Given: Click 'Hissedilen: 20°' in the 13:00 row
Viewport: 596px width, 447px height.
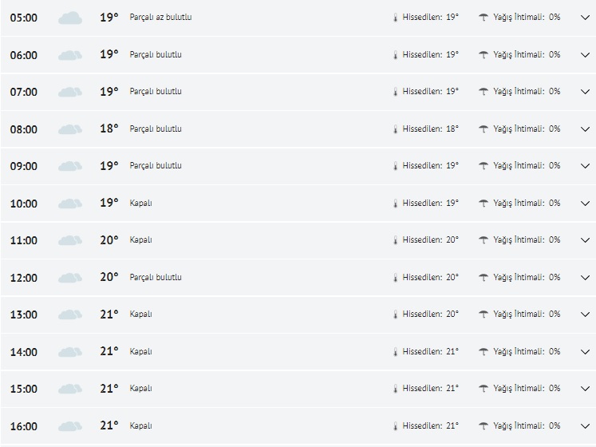Looking at the screenshot, I should 430,314.
